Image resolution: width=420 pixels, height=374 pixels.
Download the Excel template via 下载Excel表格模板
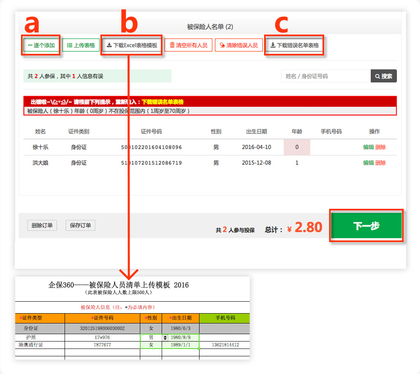tap(132, 45)
